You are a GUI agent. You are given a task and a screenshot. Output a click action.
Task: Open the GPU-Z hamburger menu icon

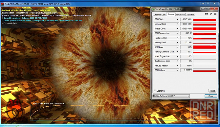click(x=215, y=14)
